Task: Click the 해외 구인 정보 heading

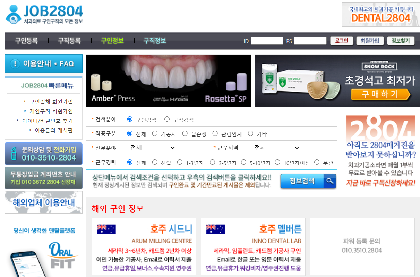Action: tap(118, 208)
